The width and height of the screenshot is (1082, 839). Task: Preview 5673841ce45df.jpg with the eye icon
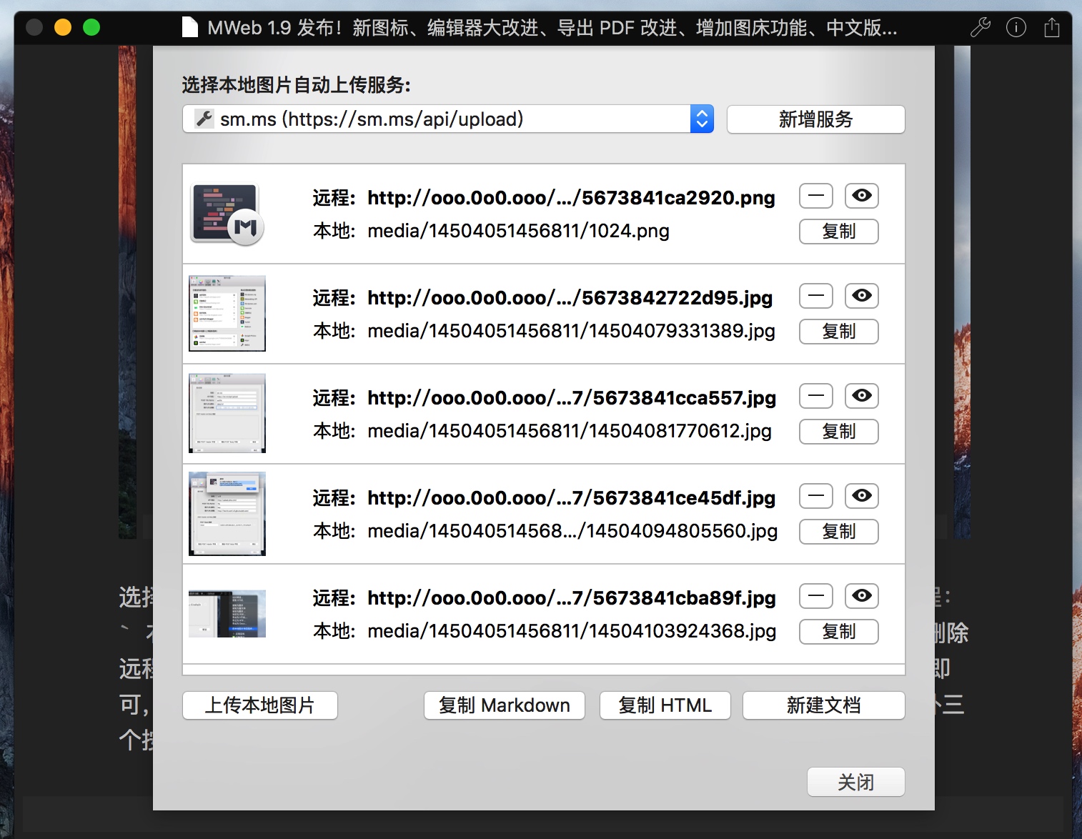tap(862, 496)
